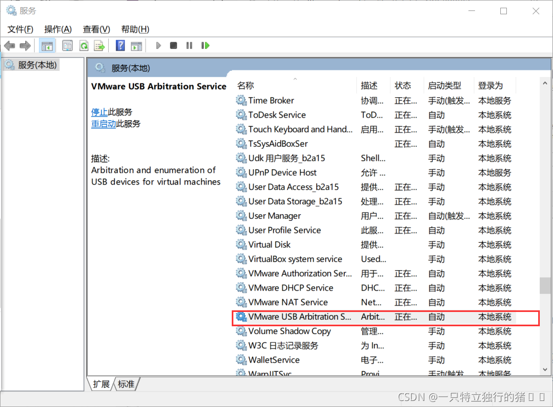Click the scrollbar up arrow
This screenshot has height=407, width=553.
pyautogui.click(x=545, y=83)
